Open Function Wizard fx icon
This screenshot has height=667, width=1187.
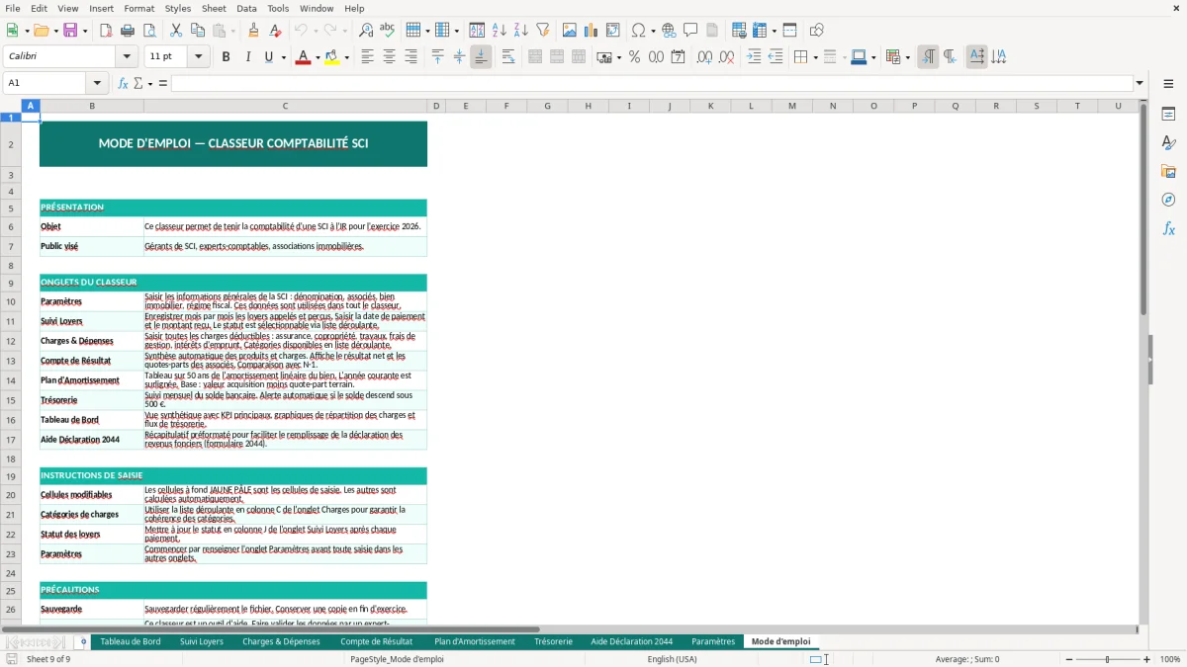[123, 83]
